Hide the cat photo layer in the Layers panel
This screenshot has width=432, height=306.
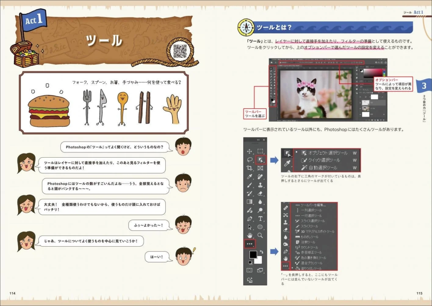(359, 109)
